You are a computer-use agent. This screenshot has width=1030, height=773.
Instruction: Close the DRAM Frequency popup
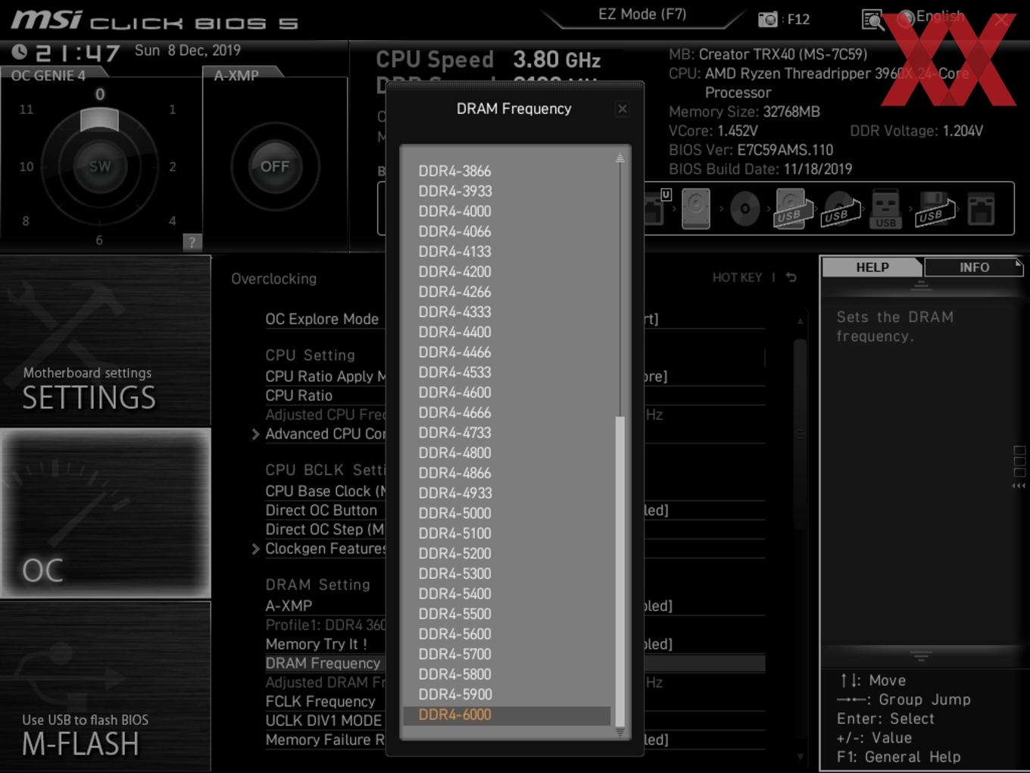click(x=622, y=109)
